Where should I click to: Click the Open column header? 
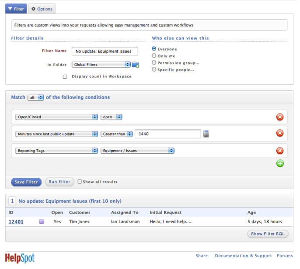tap(57, 212)
